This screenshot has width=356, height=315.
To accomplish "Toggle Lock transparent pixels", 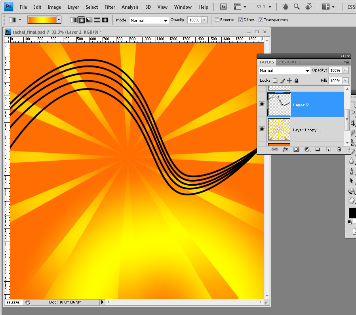I will coord(275,81).
